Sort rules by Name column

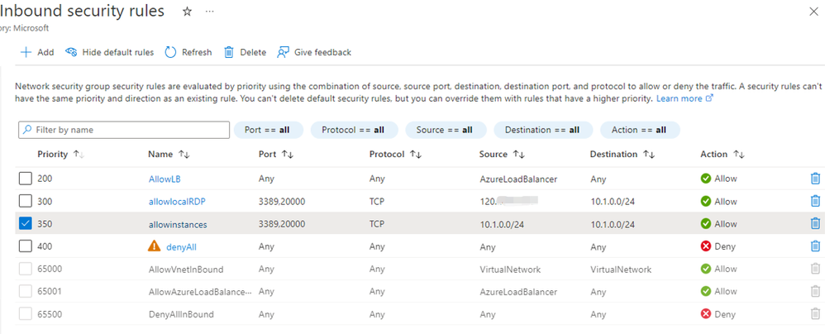[x=169, y=154]
